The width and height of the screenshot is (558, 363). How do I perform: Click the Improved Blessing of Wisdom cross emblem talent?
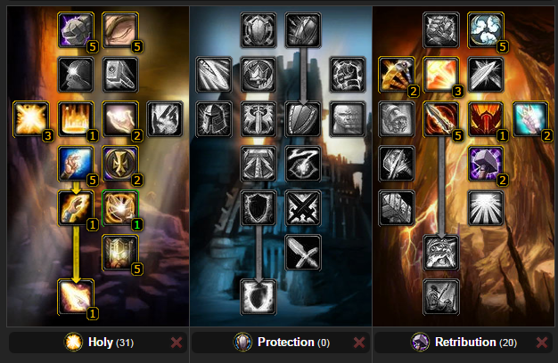click(120, 164)
